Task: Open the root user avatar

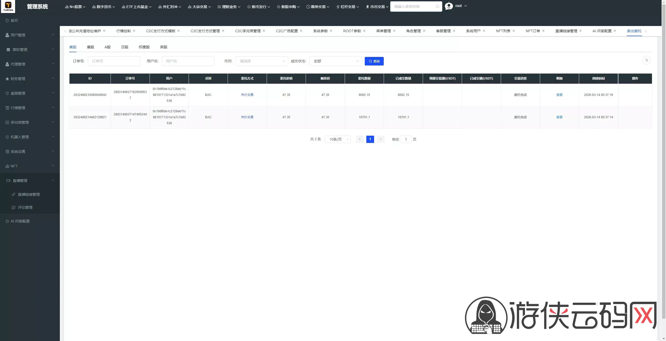Action: tap(449, 6)
